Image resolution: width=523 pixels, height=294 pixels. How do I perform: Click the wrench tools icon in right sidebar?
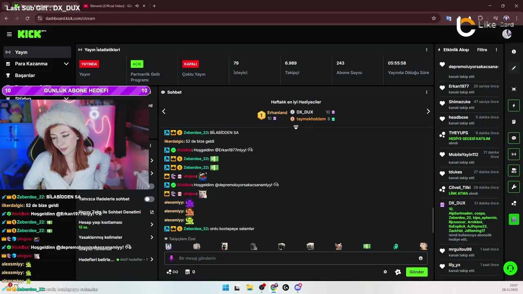click(x=514, y=187)
